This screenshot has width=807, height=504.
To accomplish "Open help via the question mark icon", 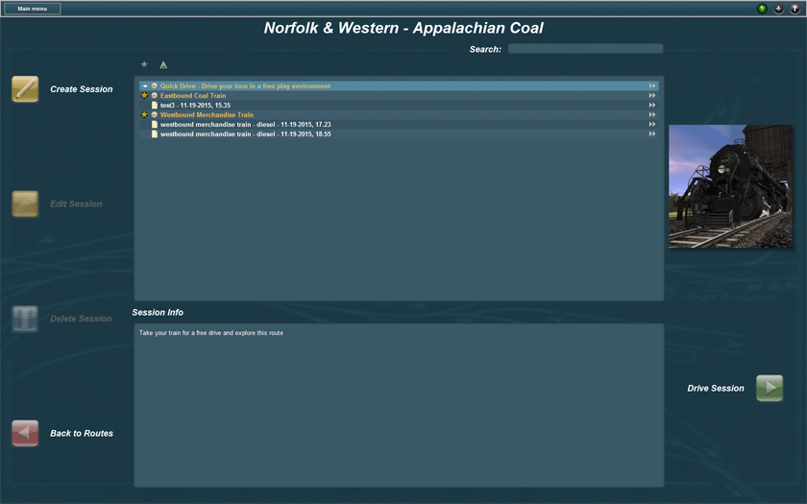I will [x=795, y=9].
